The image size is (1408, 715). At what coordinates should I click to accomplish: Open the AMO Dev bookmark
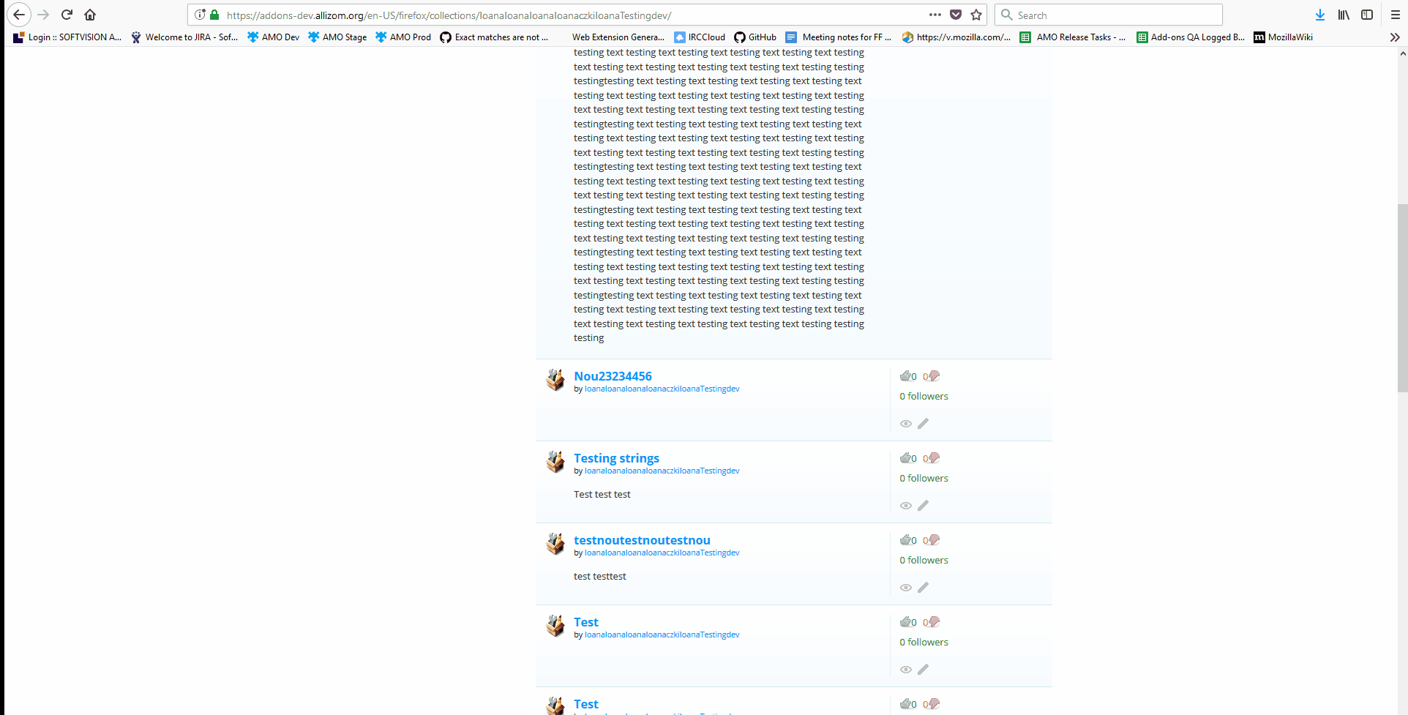(x=273, y=37)
